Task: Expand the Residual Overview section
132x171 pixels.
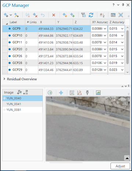Action: pos(4,79)
